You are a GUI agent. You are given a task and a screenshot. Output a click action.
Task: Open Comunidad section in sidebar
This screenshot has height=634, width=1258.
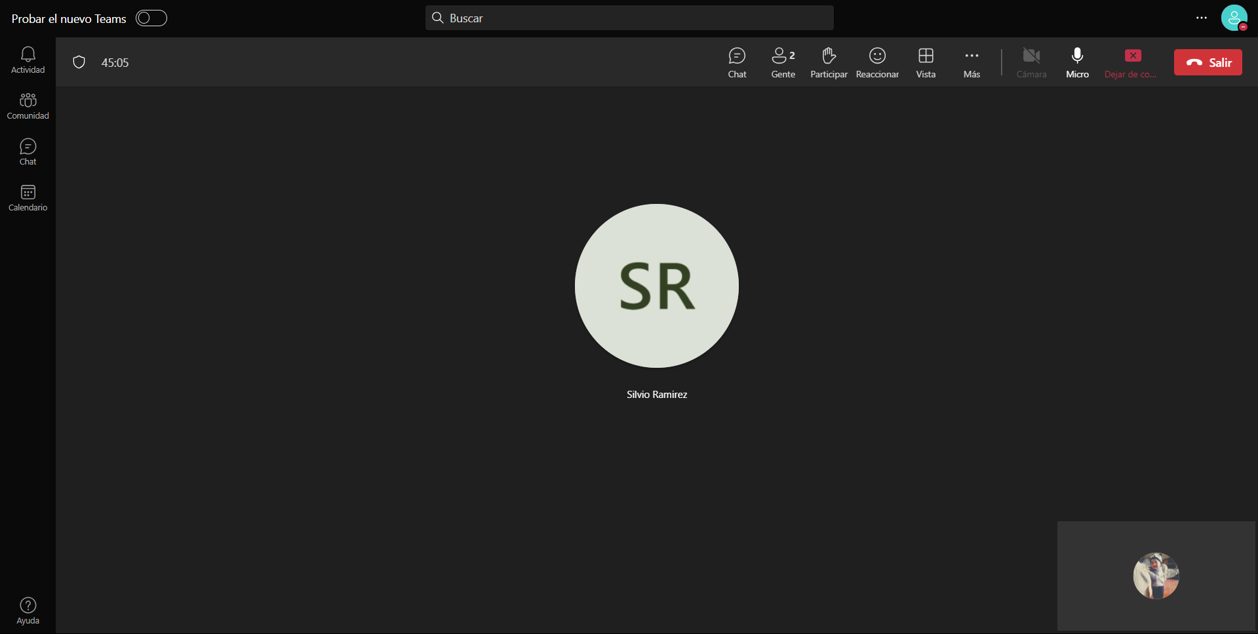[28, 106]
